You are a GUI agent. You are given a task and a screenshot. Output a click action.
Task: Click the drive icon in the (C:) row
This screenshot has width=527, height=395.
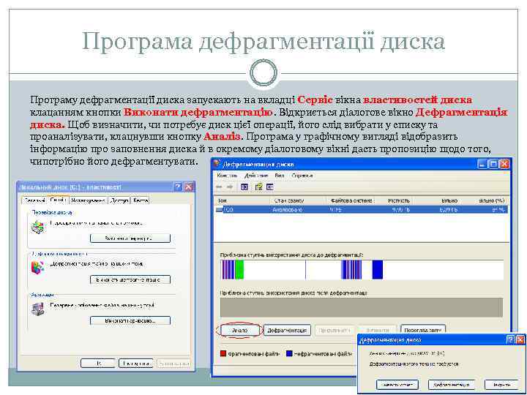[220, 210]
